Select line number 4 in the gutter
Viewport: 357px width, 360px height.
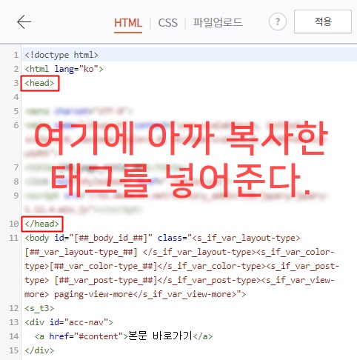click(x=16, y=97)
